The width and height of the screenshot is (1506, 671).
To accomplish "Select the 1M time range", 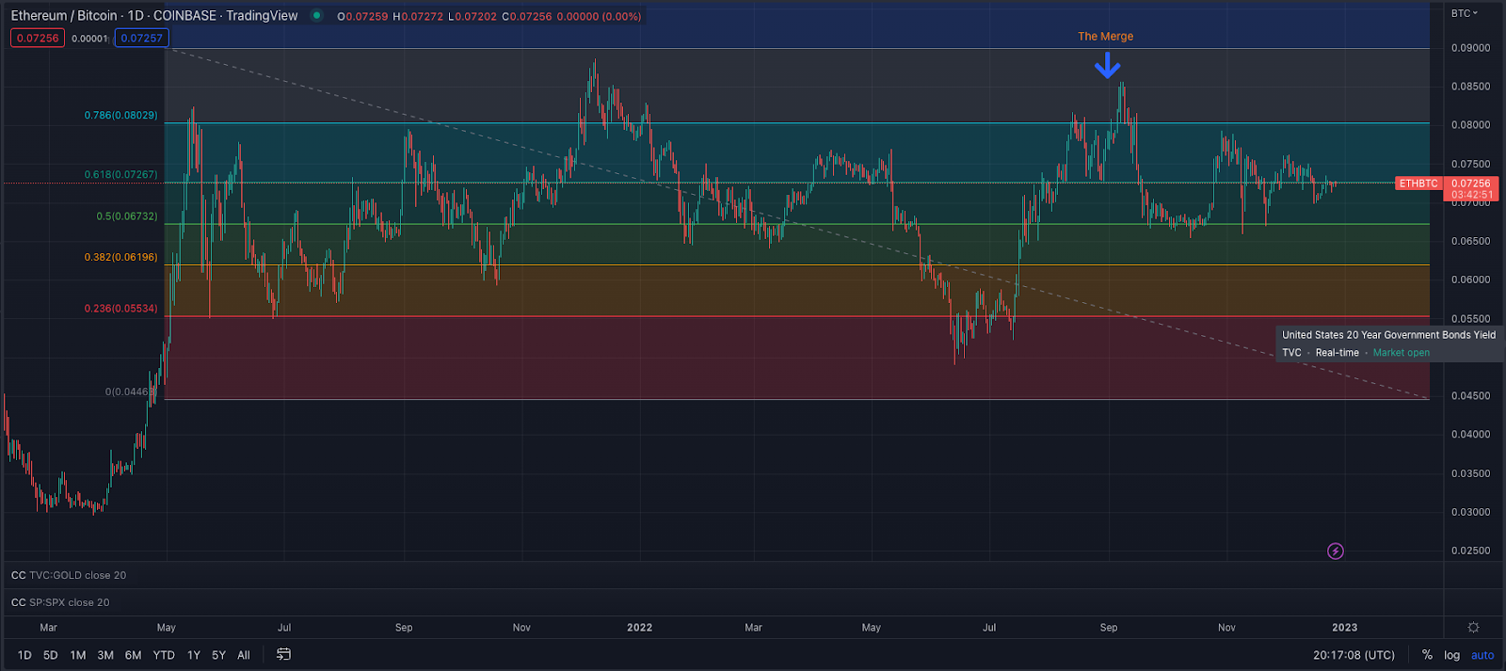I will point(78,655).
